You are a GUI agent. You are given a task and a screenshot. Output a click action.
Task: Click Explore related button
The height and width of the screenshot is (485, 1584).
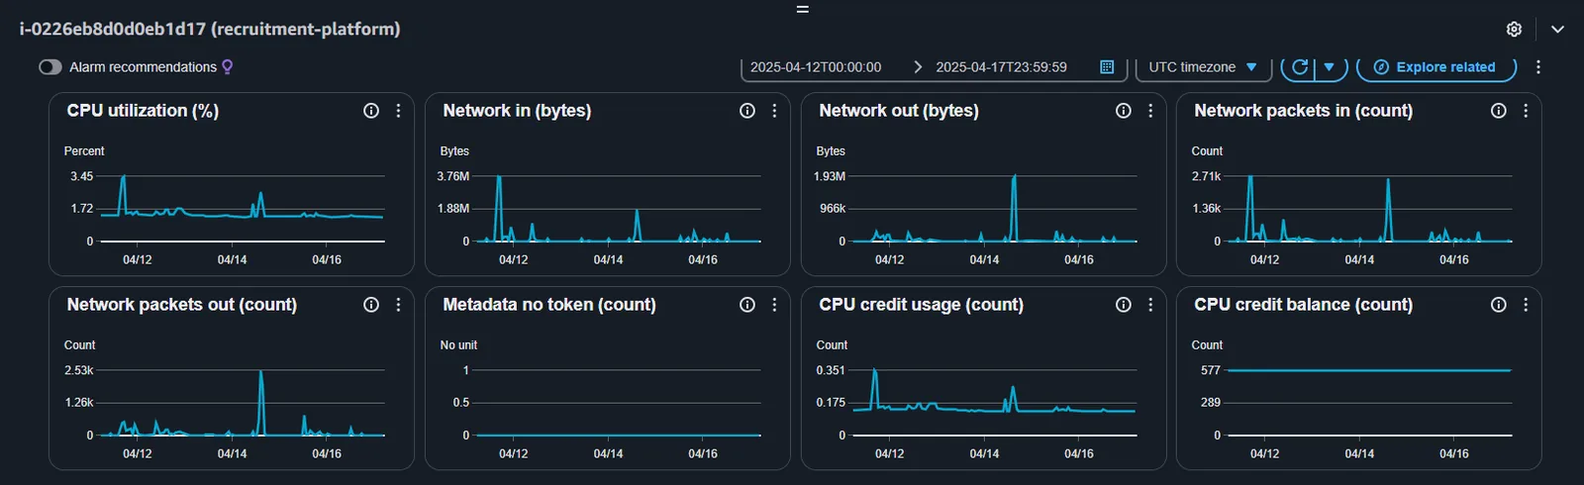1435,67
